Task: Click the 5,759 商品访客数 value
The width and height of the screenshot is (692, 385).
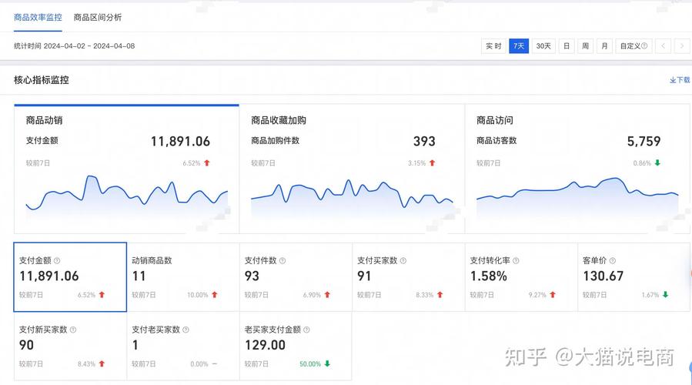Action: coord(644,141)
